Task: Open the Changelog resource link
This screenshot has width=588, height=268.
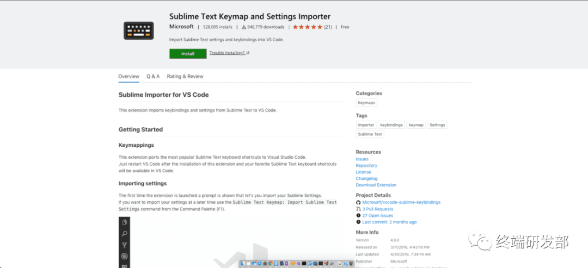Action: pyautogui.click(x=366, y=178)
